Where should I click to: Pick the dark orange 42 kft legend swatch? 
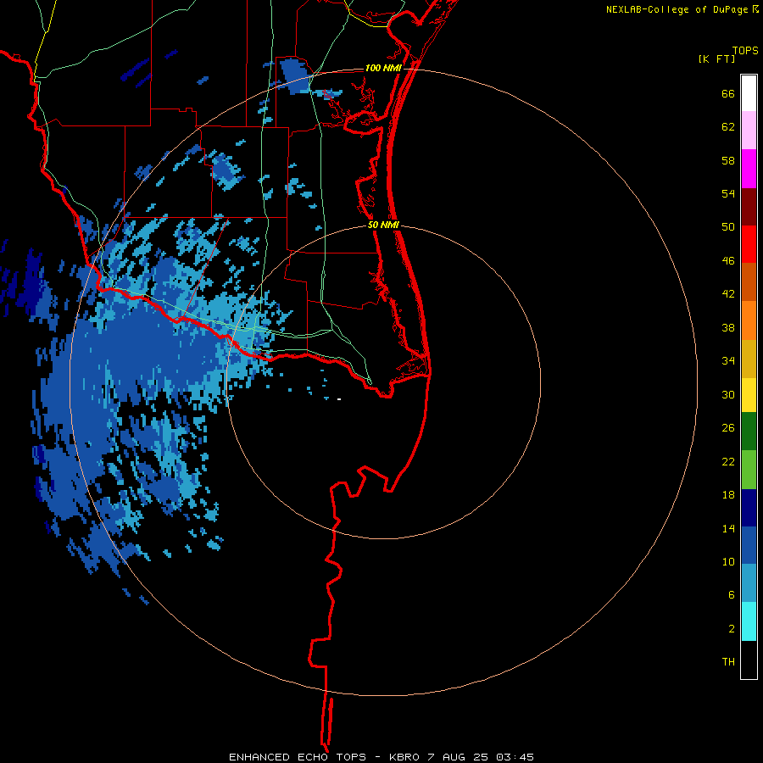pyautogui.click(x=749, y=282)
